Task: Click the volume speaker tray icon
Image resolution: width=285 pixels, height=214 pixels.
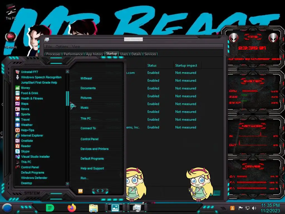Action: click(x=254, y=208)
